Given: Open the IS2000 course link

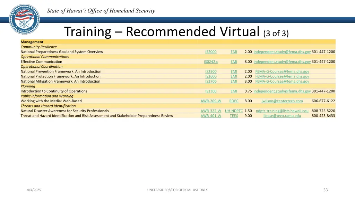Looking at the screenshot, I should coord(211,52).
